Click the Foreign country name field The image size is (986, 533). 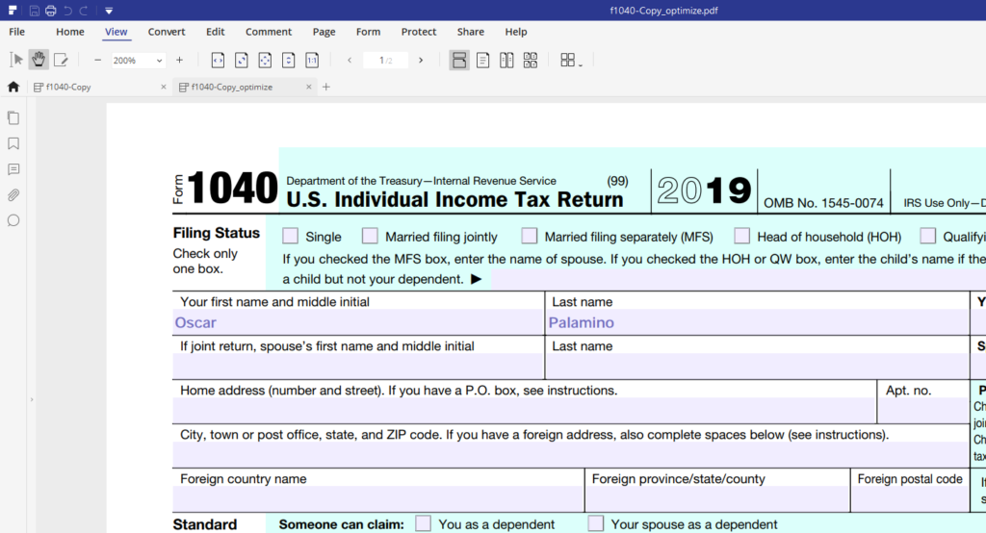(378, 499)
